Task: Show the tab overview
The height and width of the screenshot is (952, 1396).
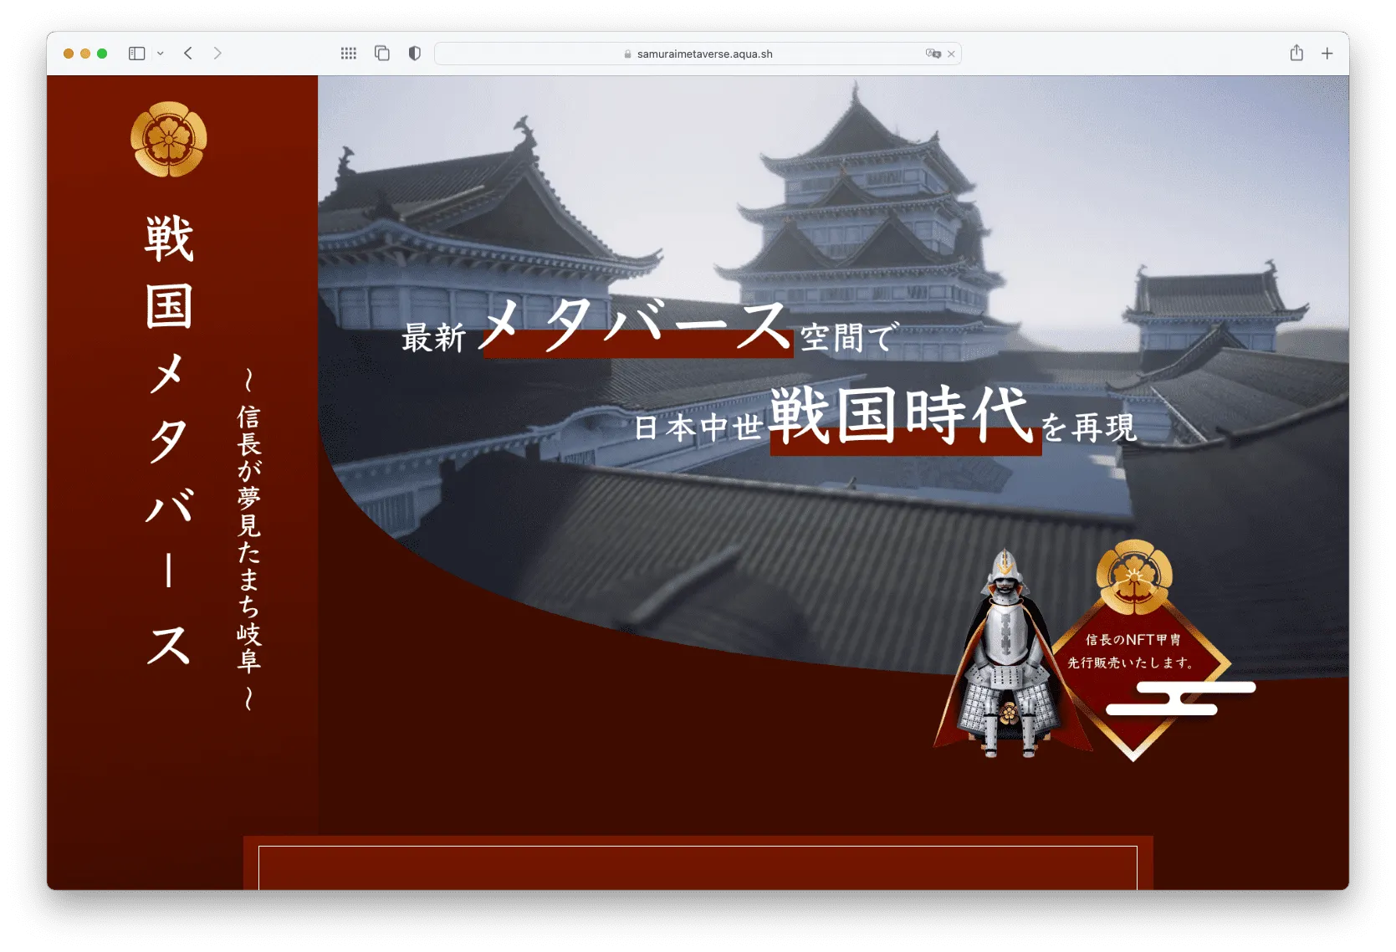Action: 382,54
